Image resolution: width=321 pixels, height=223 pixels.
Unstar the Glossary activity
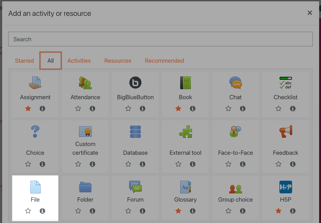point(178,211)
